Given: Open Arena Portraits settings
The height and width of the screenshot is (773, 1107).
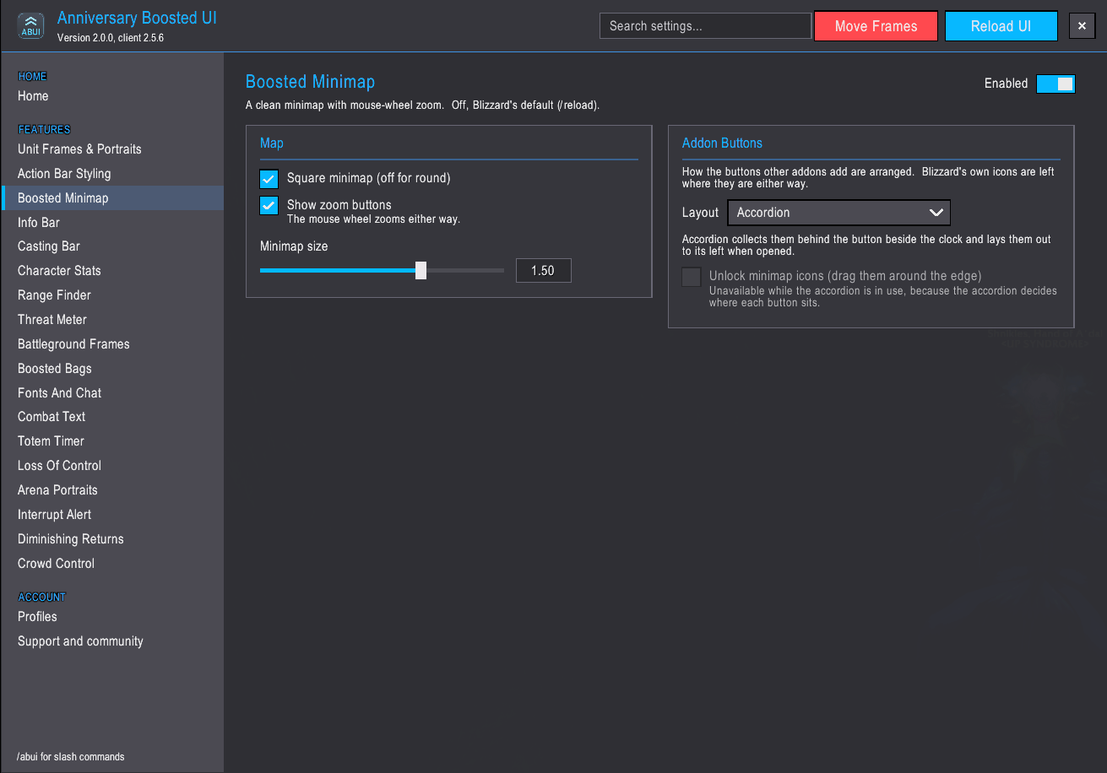Looking at the screenshot, I should click(112, 490).
